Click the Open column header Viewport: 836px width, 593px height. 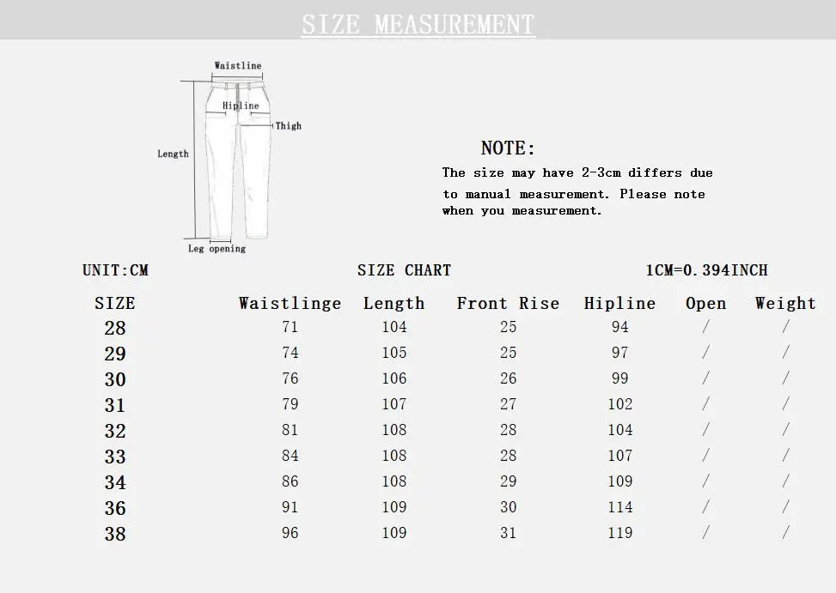[x=706, y=304]
